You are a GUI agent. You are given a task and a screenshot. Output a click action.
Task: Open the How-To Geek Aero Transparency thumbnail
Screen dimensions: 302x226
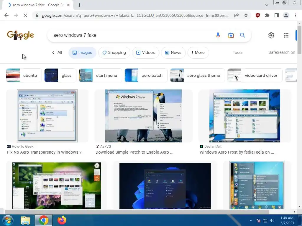tap(47, 116)
